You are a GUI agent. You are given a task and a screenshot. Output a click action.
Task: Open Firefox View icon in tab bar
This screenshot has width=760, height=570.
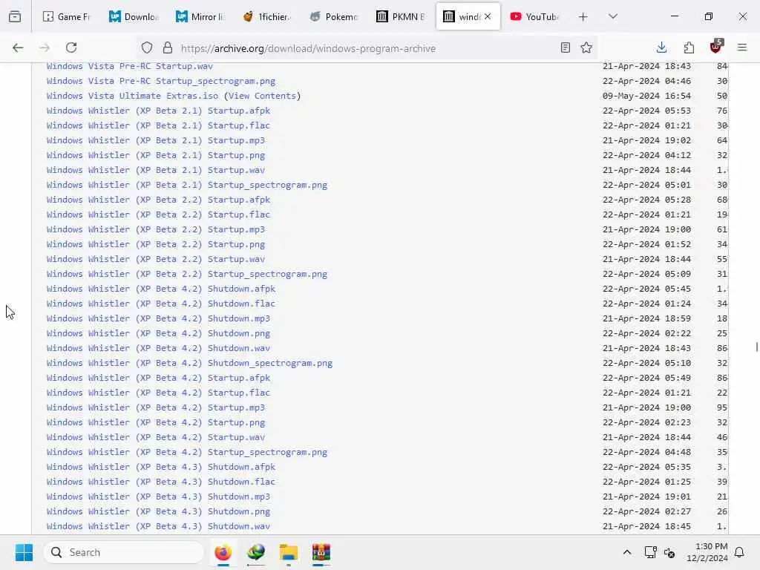[15, 16]
